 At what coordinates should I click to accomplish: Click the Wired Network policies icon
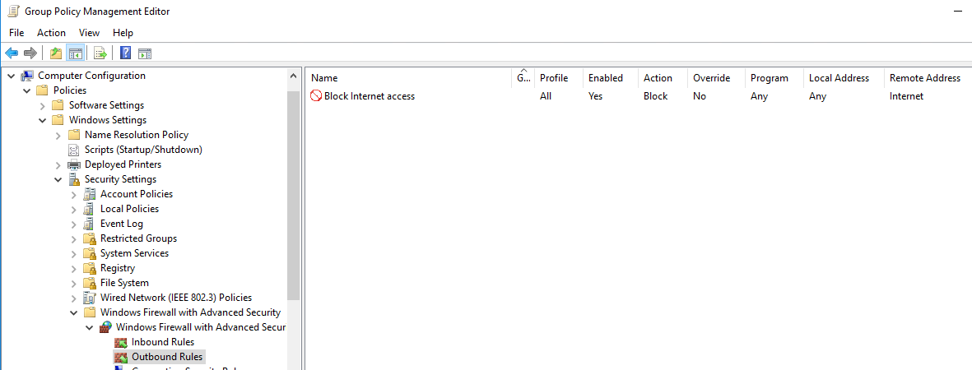89,298
